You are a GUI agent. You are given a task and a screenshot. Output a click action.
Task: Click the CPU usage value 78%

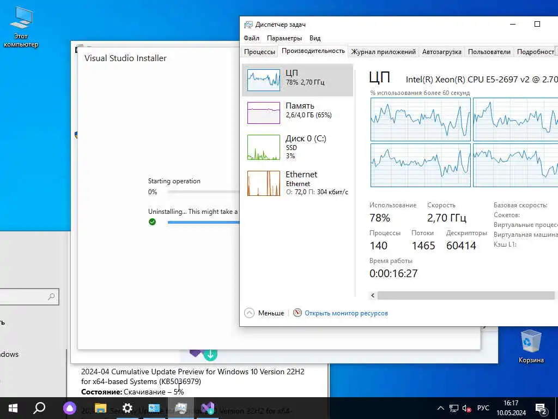(380, 218)
